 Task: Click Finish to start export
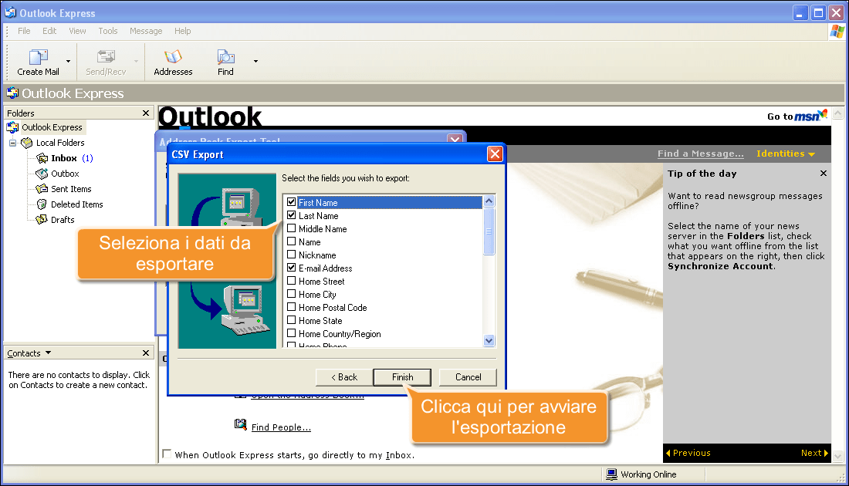tap(402, 377)
